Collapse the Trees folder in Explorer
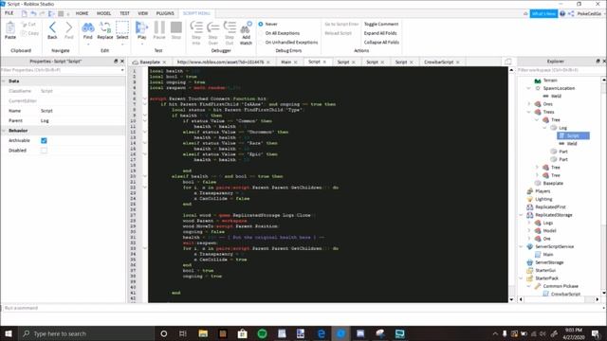 coord(529,112)
